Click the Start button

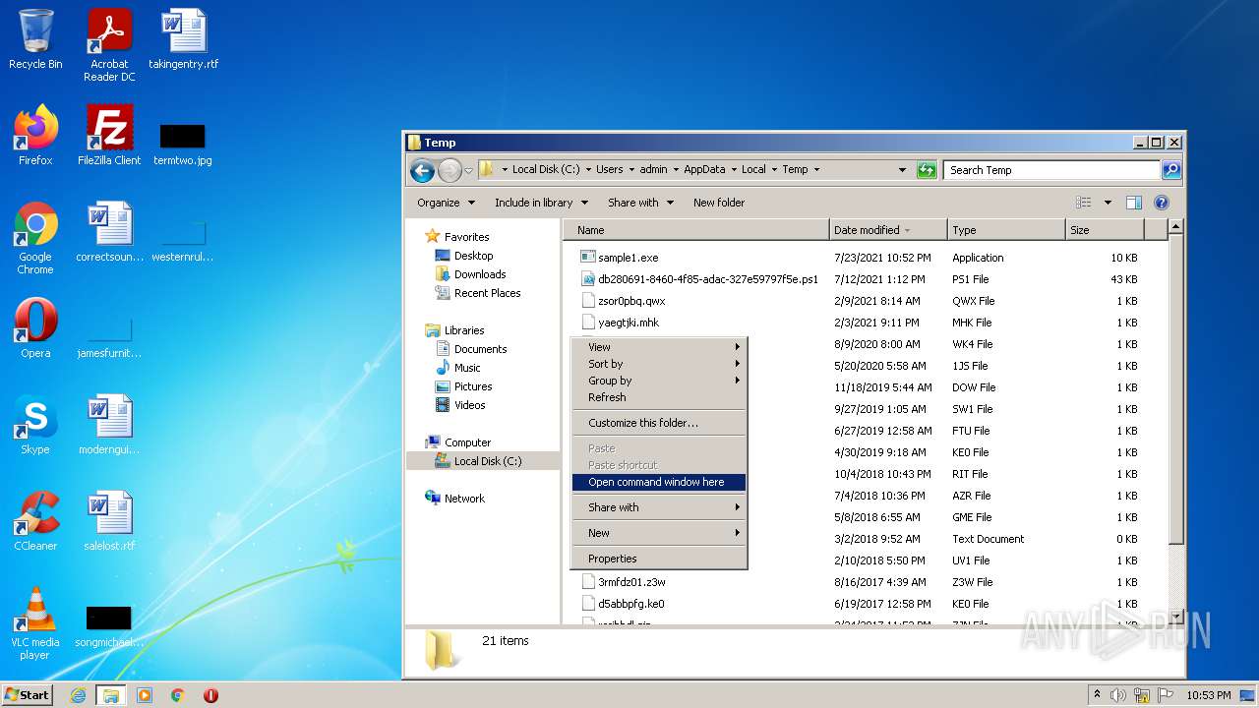pyautogui.click(x=28, y=695)
